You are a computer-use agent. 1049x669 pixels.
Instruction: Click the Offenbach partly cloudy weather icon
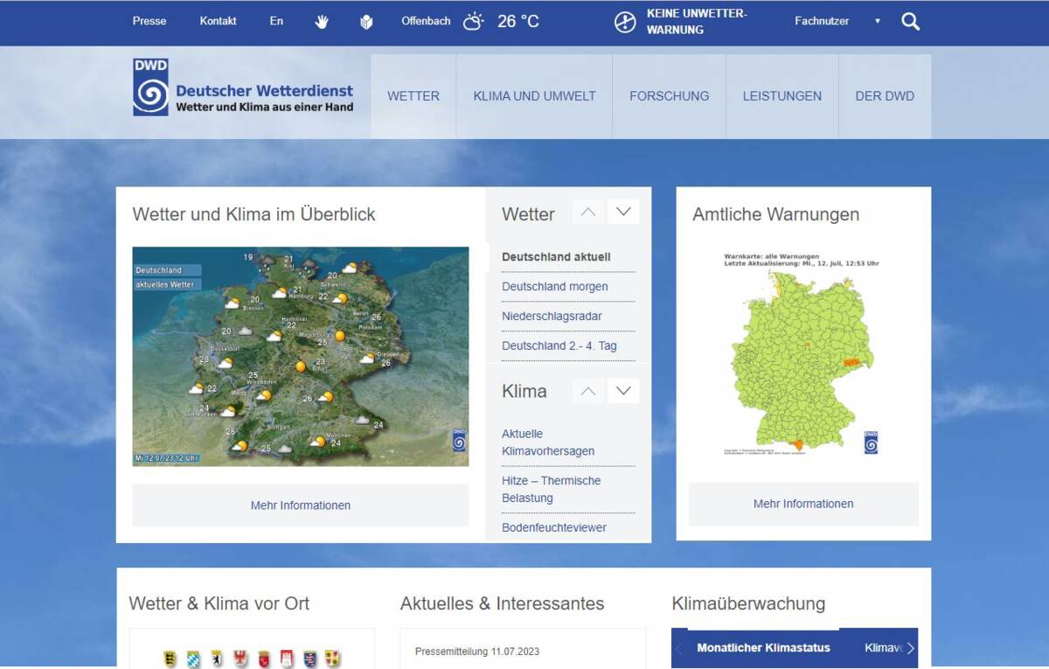click(x=473, y=22)
